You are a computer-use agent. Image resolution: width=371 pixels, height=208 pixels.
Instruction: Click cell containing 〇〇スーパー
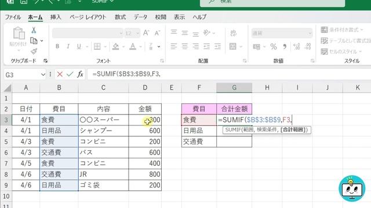[103, 120]
